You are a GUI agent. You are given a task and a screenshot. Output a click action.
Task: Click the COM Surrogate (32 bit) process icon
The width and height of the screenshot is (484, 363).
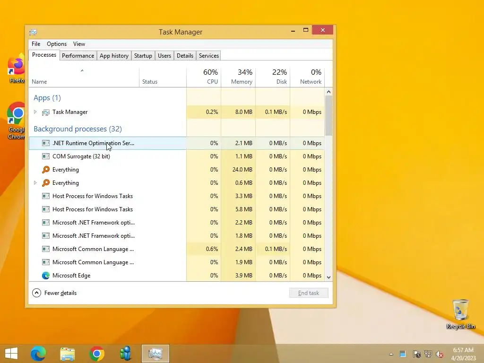(x=46, y=156)
